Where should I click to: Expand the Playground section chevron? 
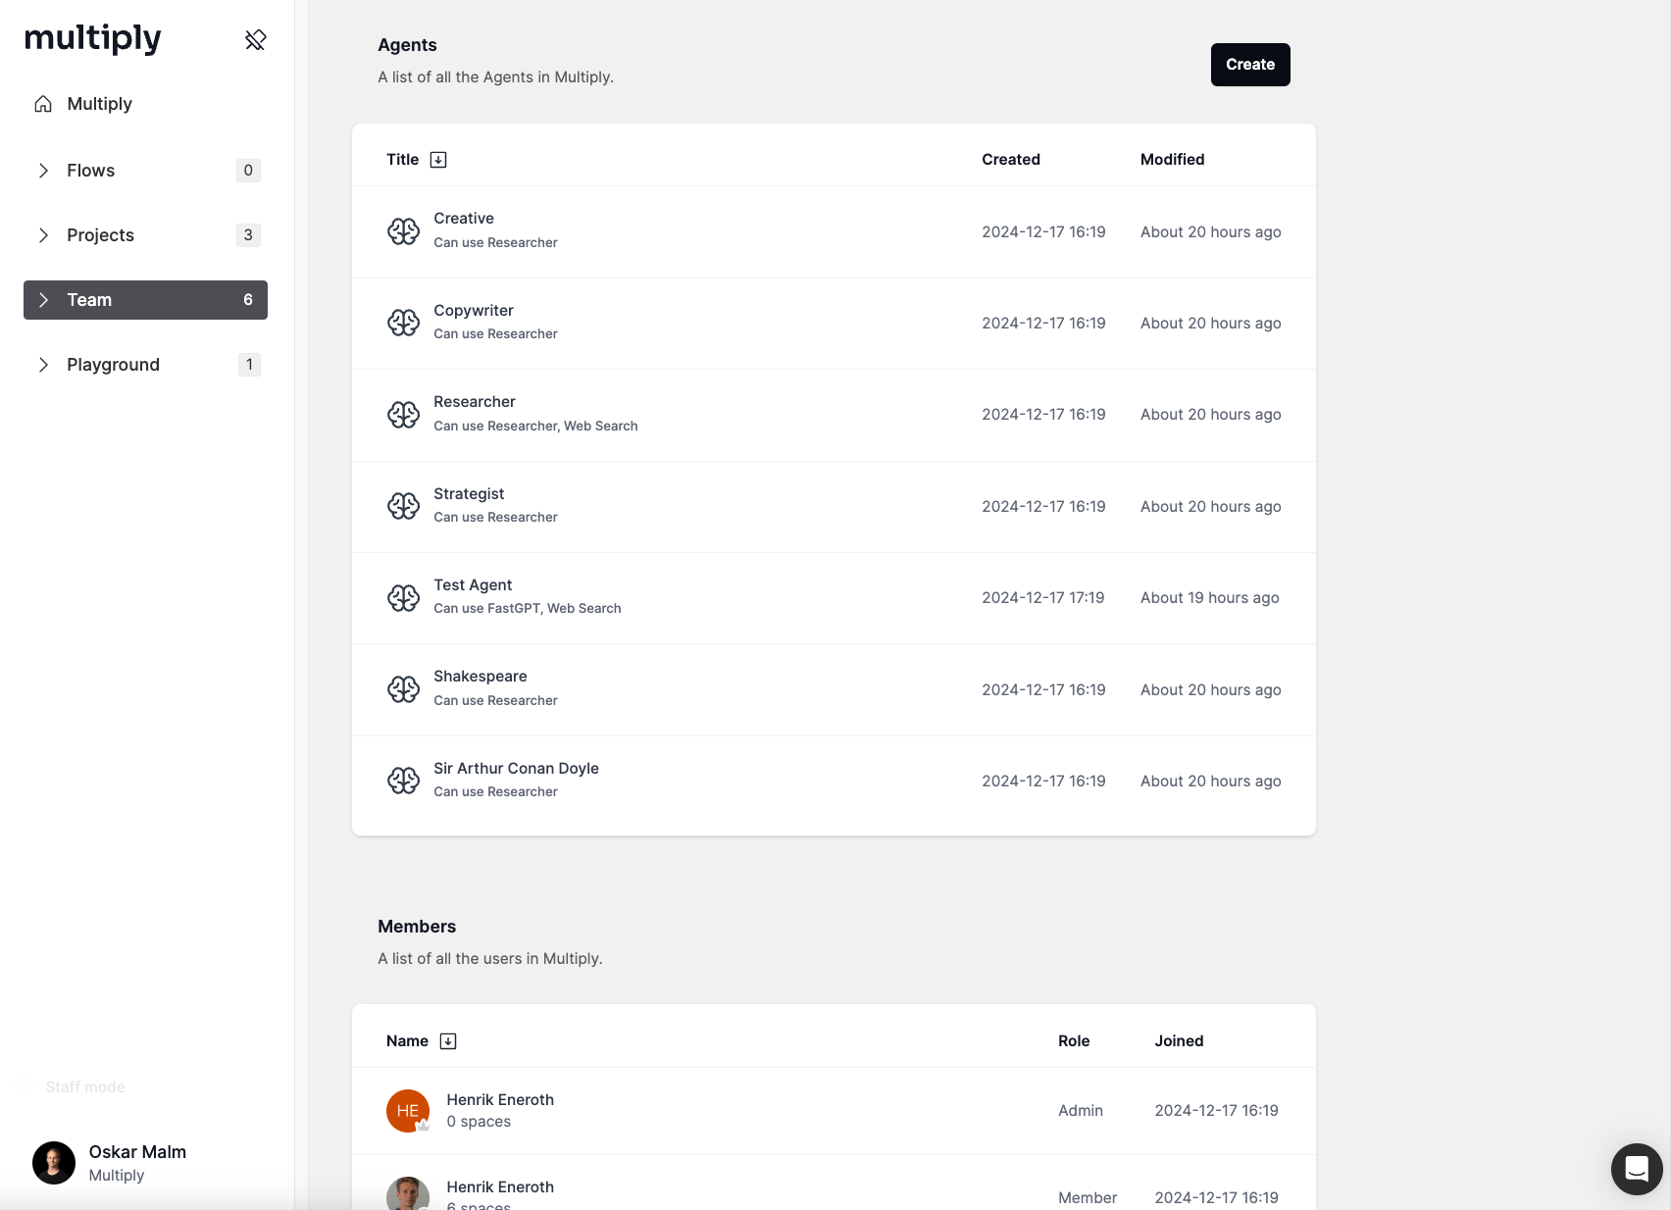[43, 365]
